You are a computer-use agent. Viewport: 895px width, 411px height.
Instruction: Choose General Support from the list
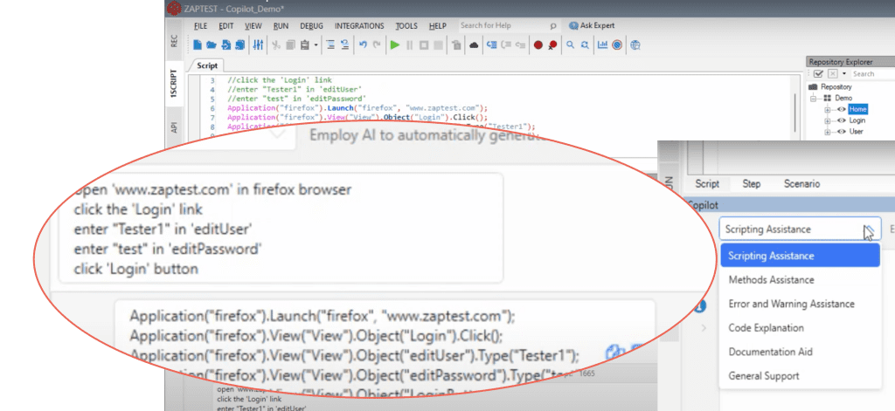point(801,375)
